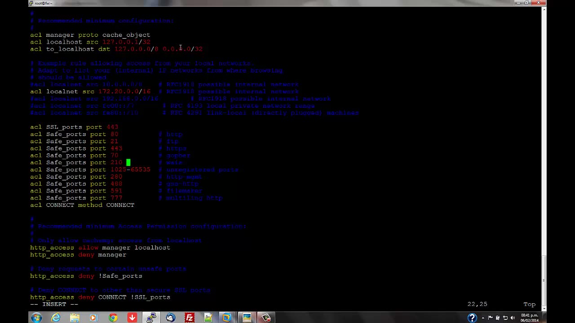Click the terminal scrollbar up arrow
Screen dimensions: 575x323
point(544,9)
